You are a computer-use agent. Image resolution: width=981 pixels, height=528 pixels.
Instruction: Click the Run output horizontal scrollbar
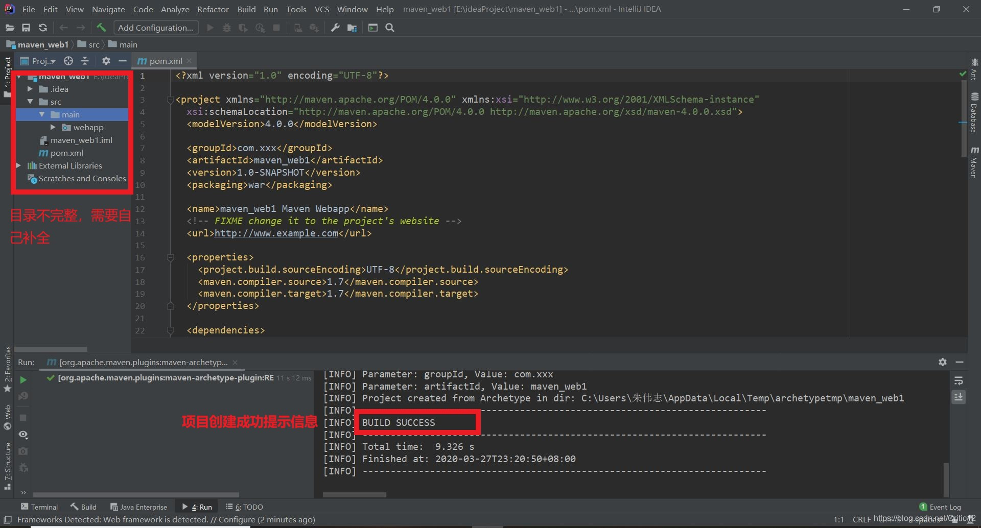355,494
